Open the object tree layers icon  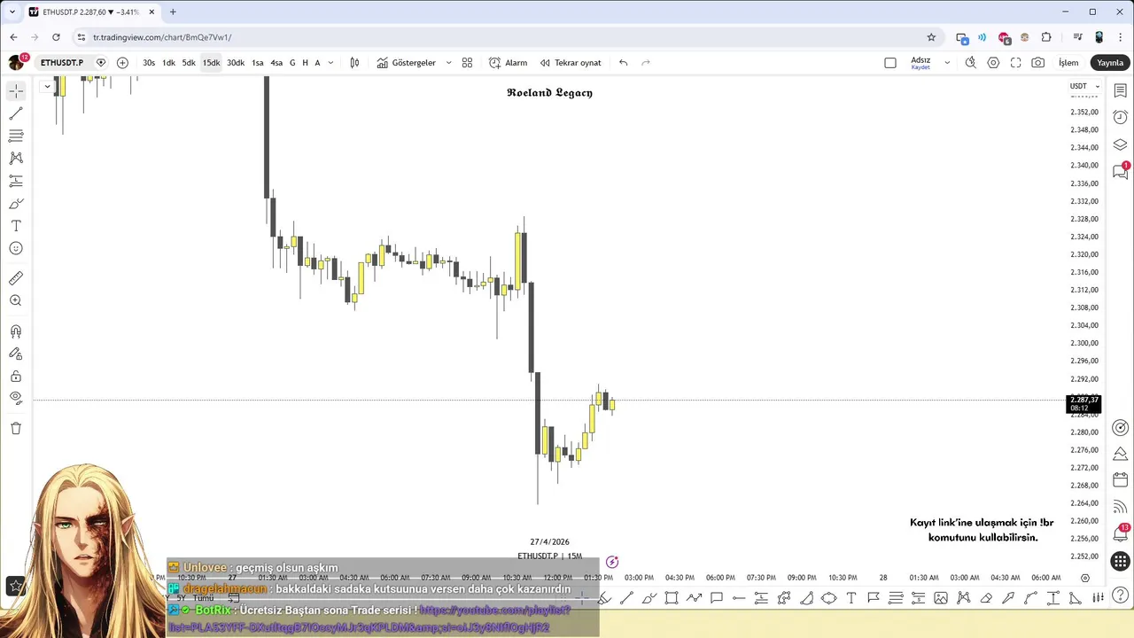(x=1121, y=144)
